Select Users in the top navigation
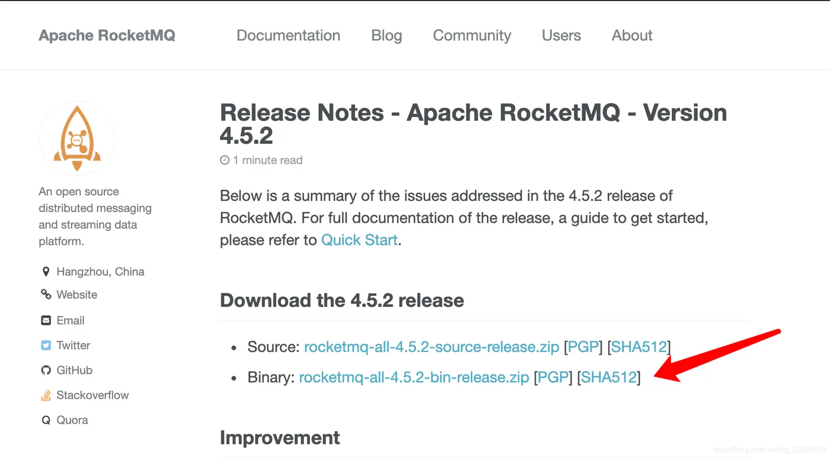Image resolution: width=830 pixels, height=458 pixels. point(561,36)
